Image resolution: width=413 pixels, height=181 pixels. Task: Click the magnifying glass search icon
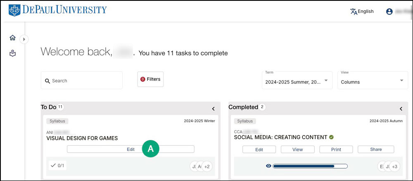pyautogui.click(x=47, y=81)
